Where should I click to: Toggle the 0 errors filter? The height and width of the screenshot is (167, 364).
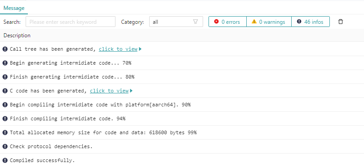coord(227,22)
